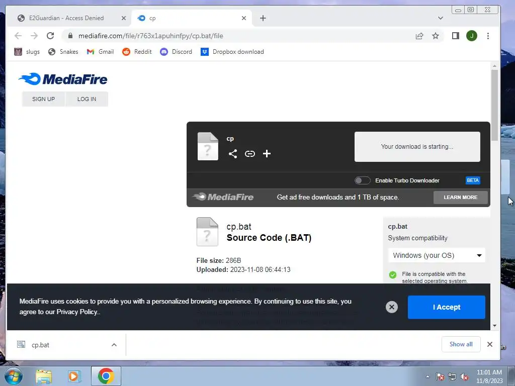Open a new tab
The height and width of the screenshot is (386, 515).
coord(263,18)
